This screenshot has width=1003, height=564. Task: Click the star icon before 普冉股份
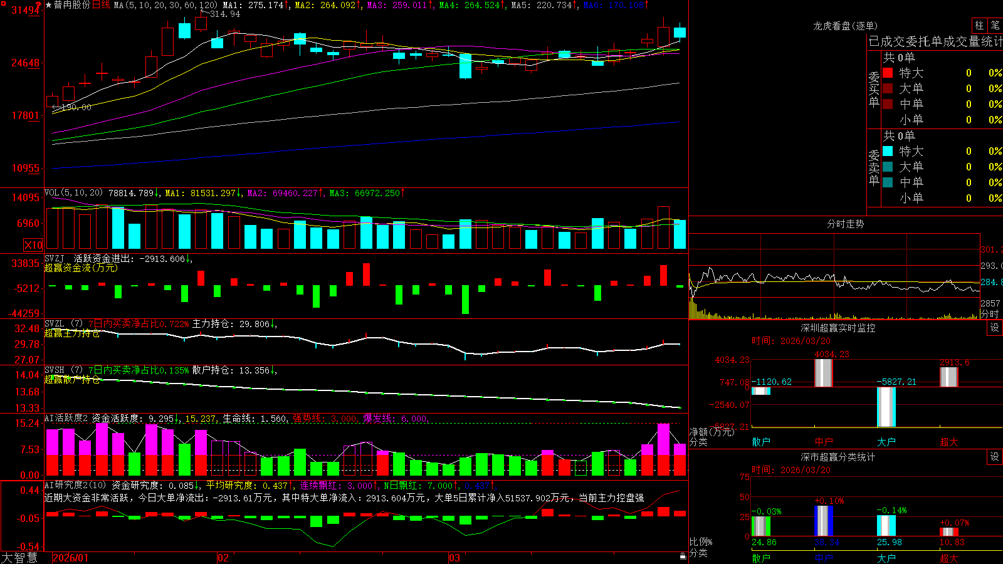click(48, 5)
